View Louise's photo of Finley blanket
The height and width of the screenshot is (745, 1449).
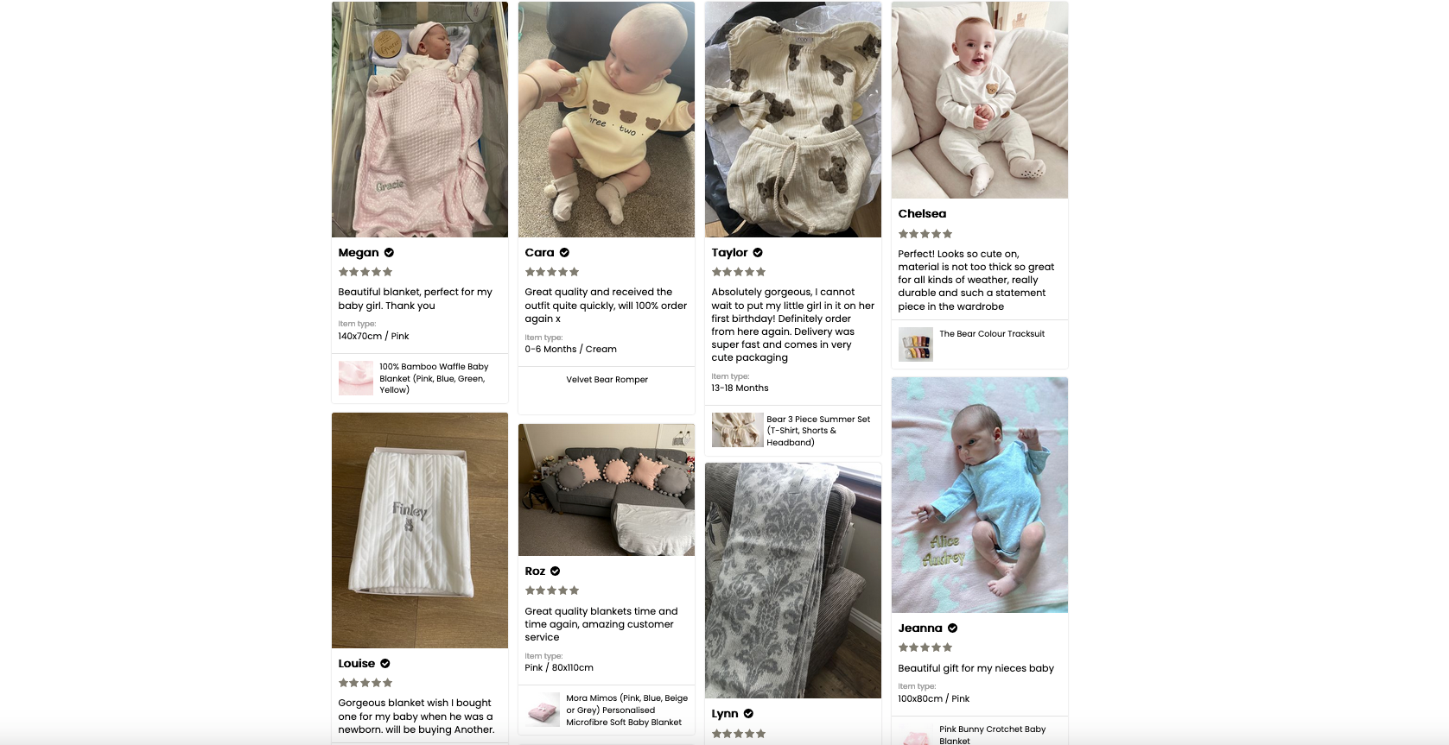pyautogui.click(x=420, y=530)
